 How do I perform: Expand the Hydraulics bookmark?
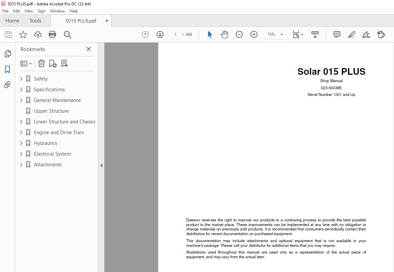click(x=21, y=143)
